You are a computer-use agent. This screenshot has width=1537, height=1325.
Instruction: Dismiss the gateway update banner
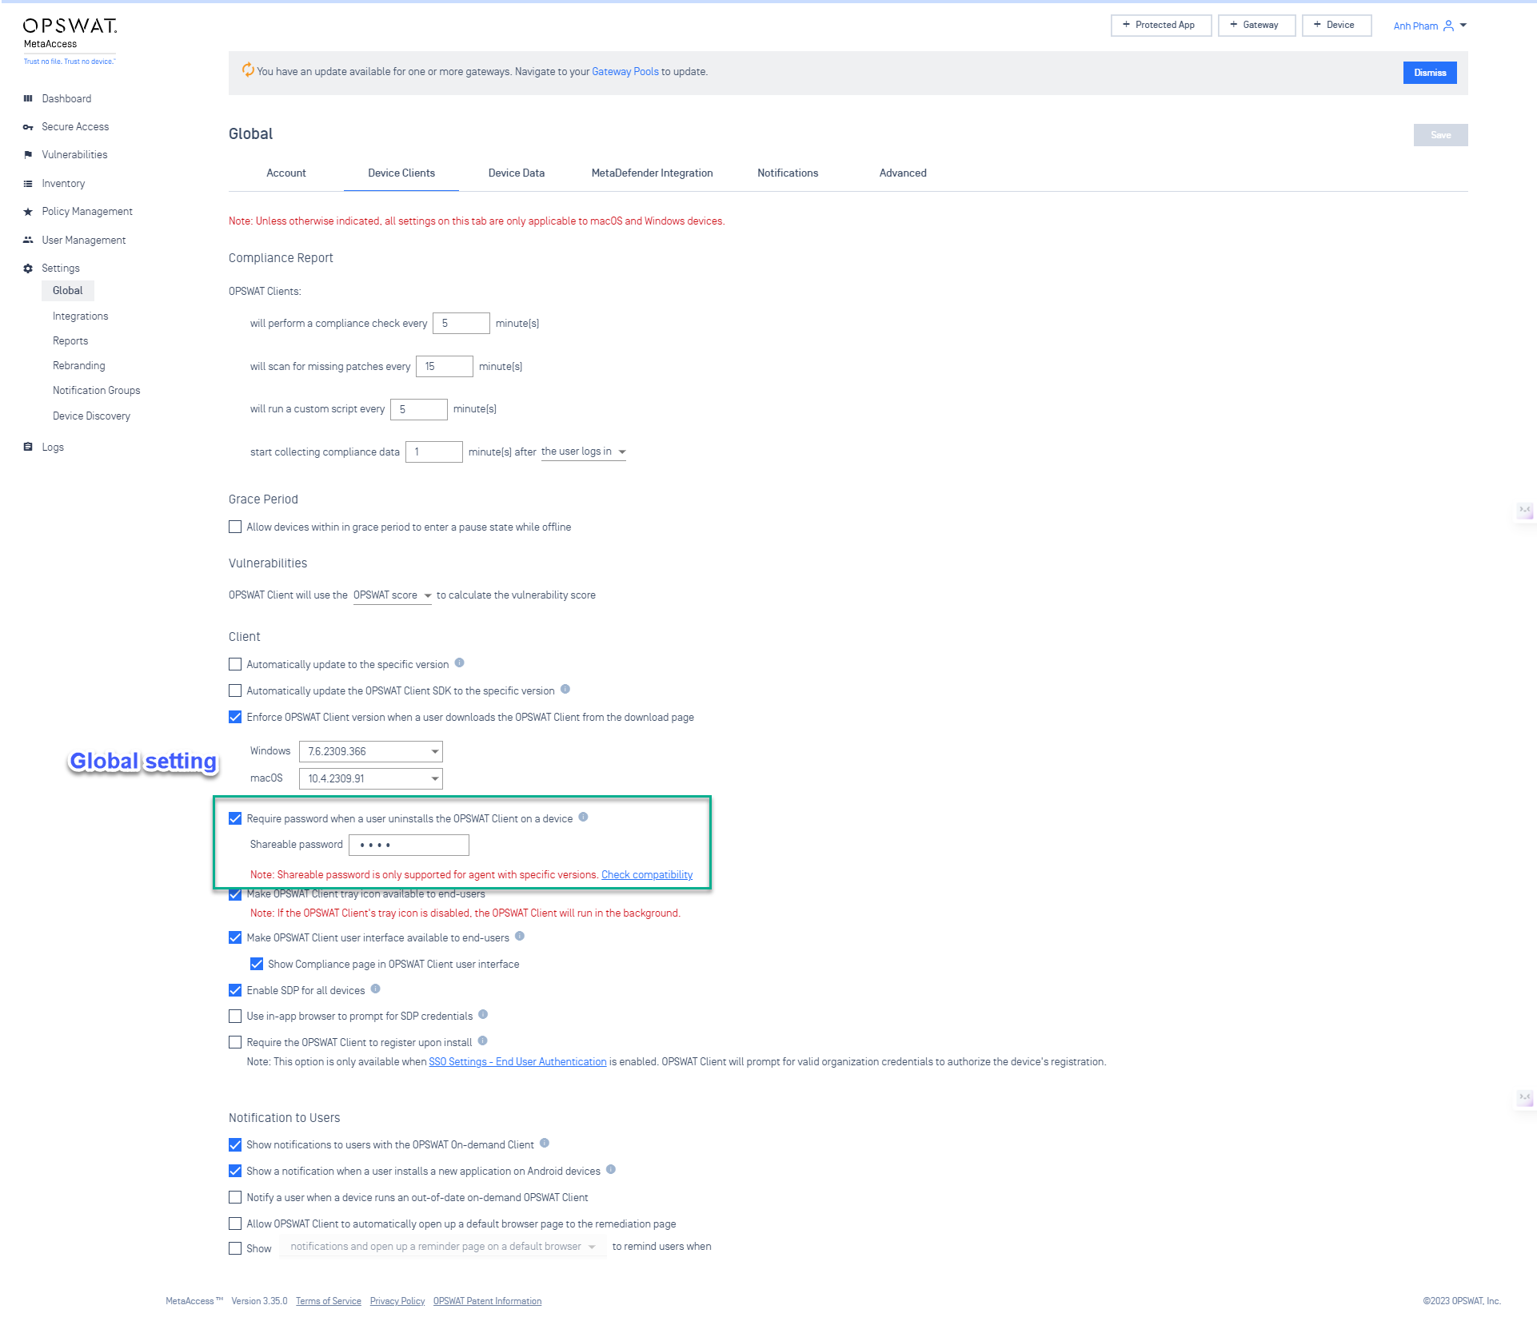pyautogui.click(x=1430, y=73)
